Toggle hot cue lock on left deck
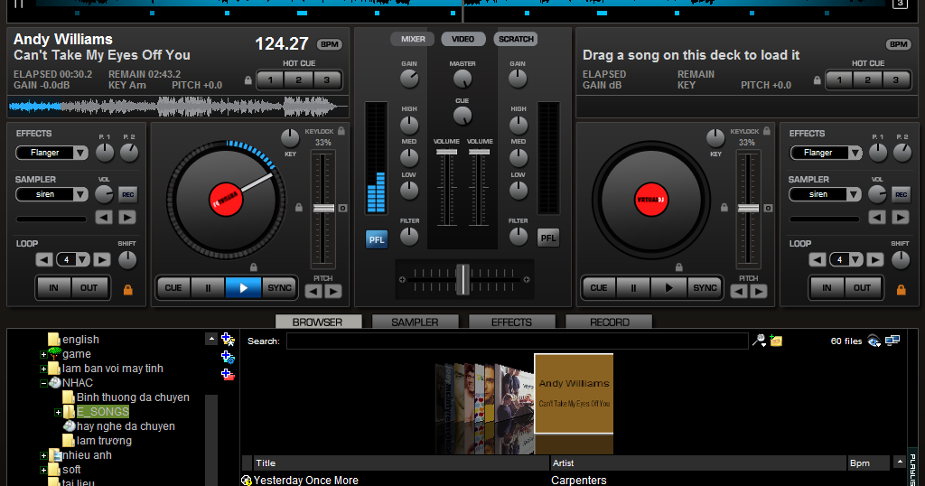 248,80
